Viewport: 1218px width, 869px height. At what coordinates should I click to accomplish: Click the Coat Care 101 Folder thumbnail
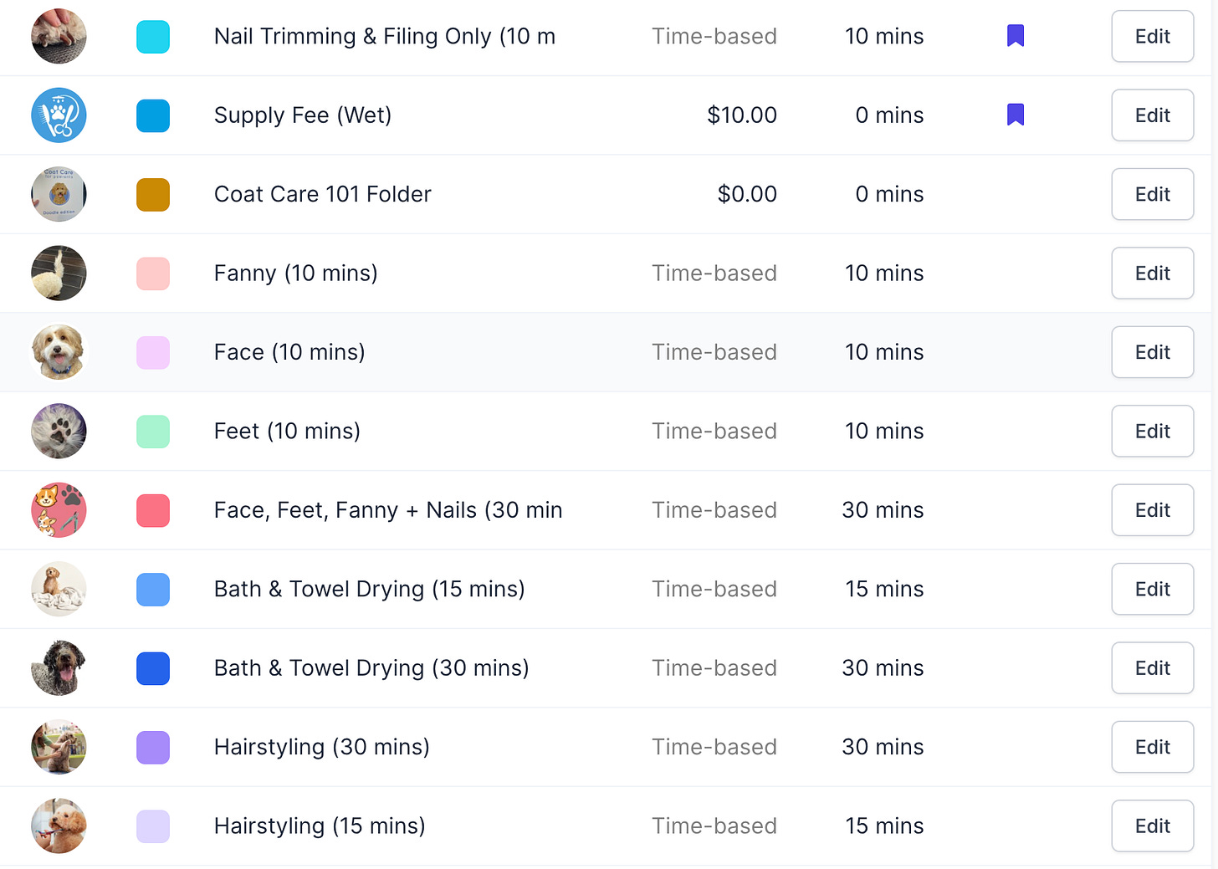pos(59,194)
